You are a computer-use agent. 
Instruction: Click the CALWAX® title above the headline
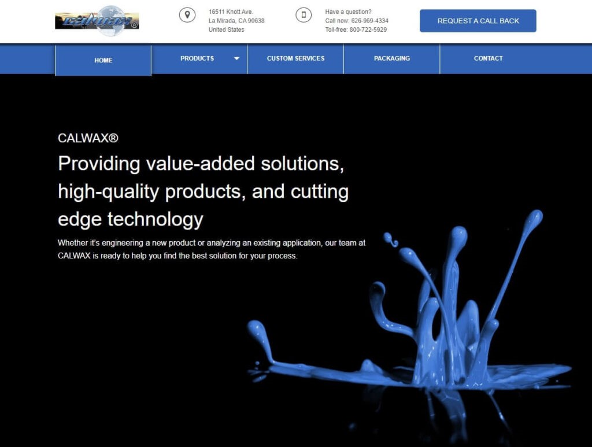(88, 138)
